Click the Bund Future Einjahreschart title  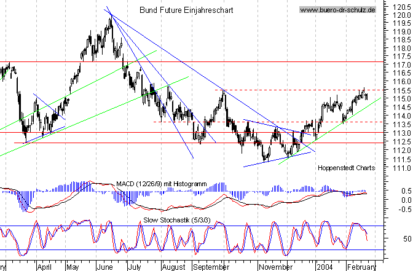(174, 10)
